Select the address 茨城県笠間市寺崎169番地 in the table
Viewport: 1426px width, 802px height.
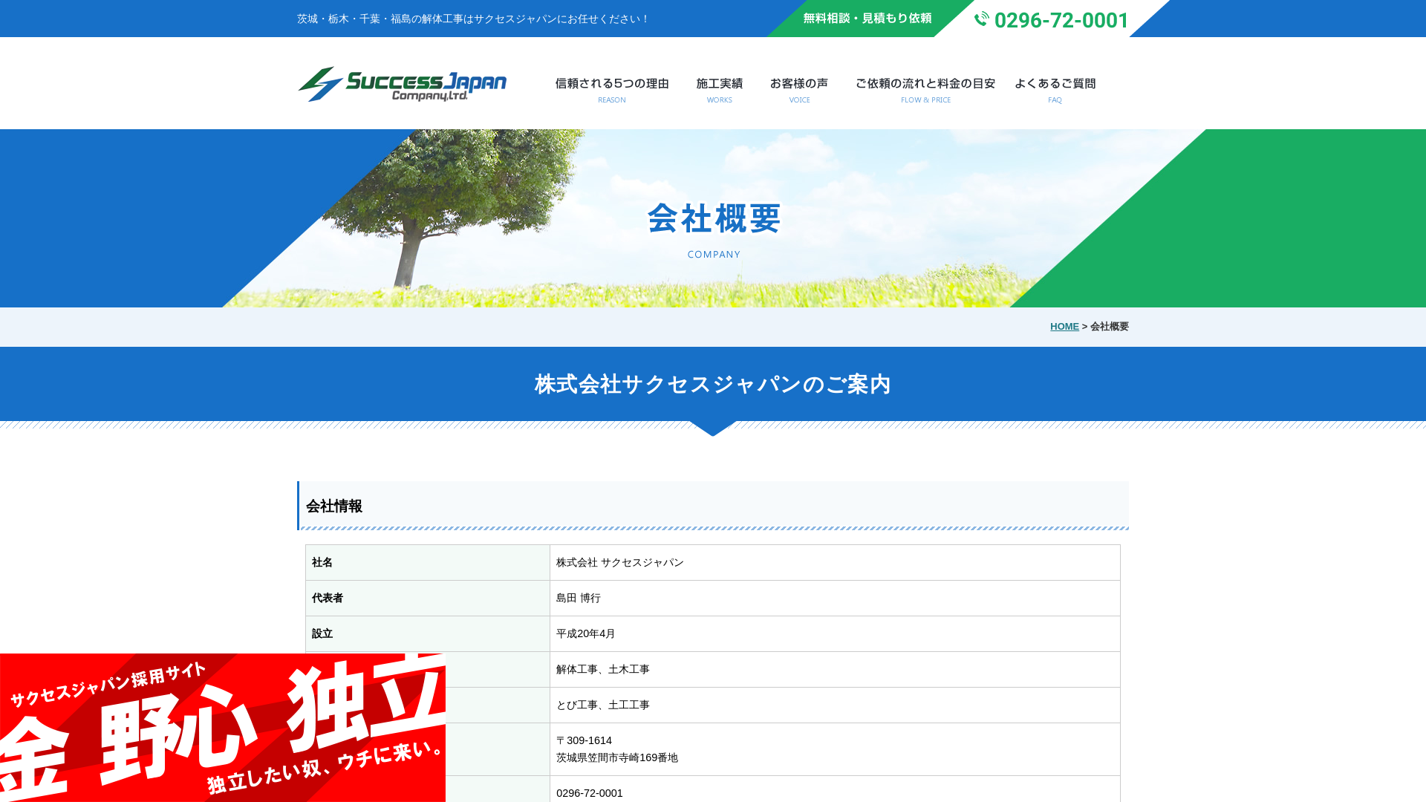(617, 757)
